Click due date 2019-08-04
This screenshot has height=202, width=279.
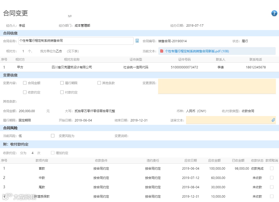coord(191,187)
